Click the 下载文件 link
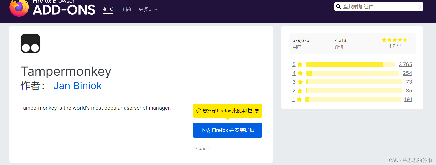 click(202, 148)
